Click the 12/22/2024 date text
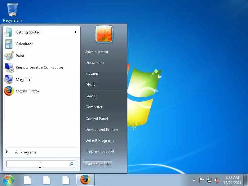Screen dimensions: 248x186 click(x=232, y=183)
